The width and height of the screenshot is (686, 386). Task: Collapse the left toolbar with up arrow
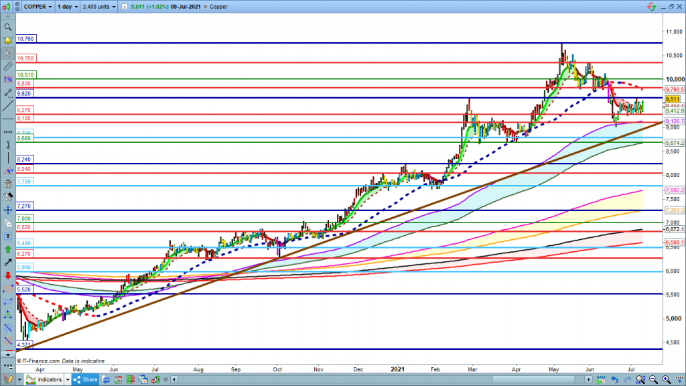[x=8, y=17]
